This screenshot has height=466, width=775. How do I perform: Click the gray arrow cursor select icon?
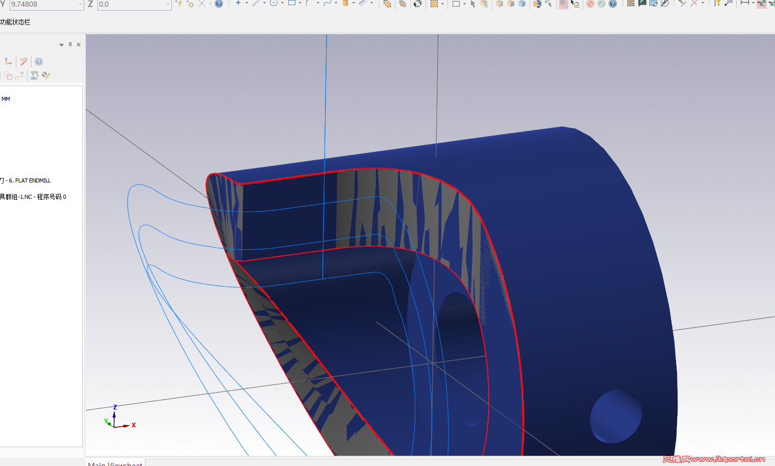(473, 4)
